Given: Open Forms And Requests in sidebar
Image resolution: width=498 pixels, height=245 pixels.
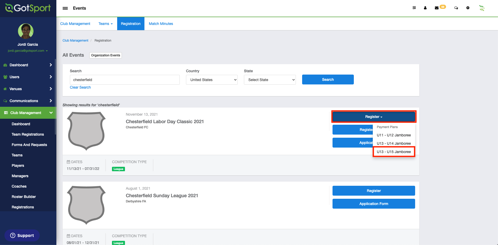Looking at the screenshot, I should (29, 145).
